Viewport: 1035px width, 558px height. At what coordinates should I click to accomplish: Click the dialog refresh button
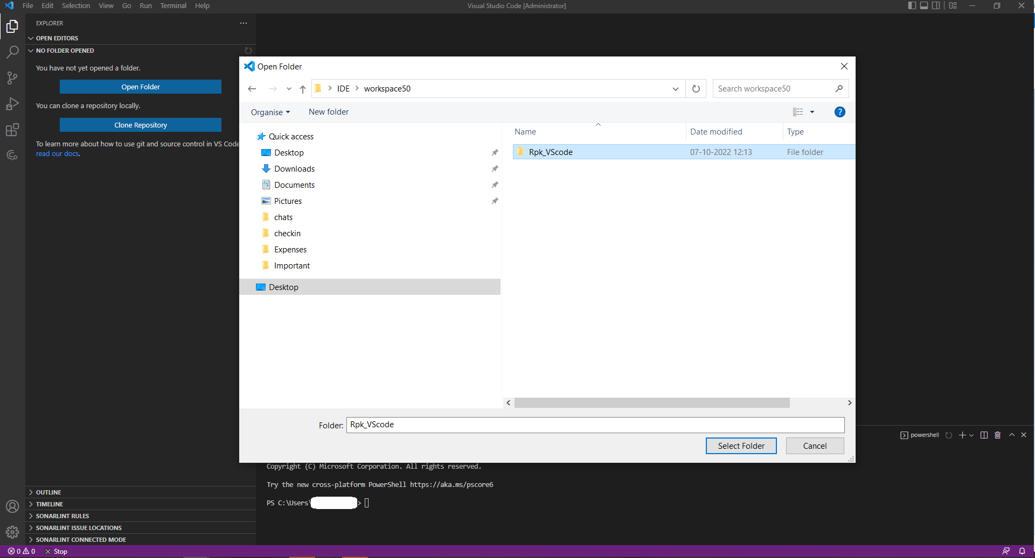[696, 89]
